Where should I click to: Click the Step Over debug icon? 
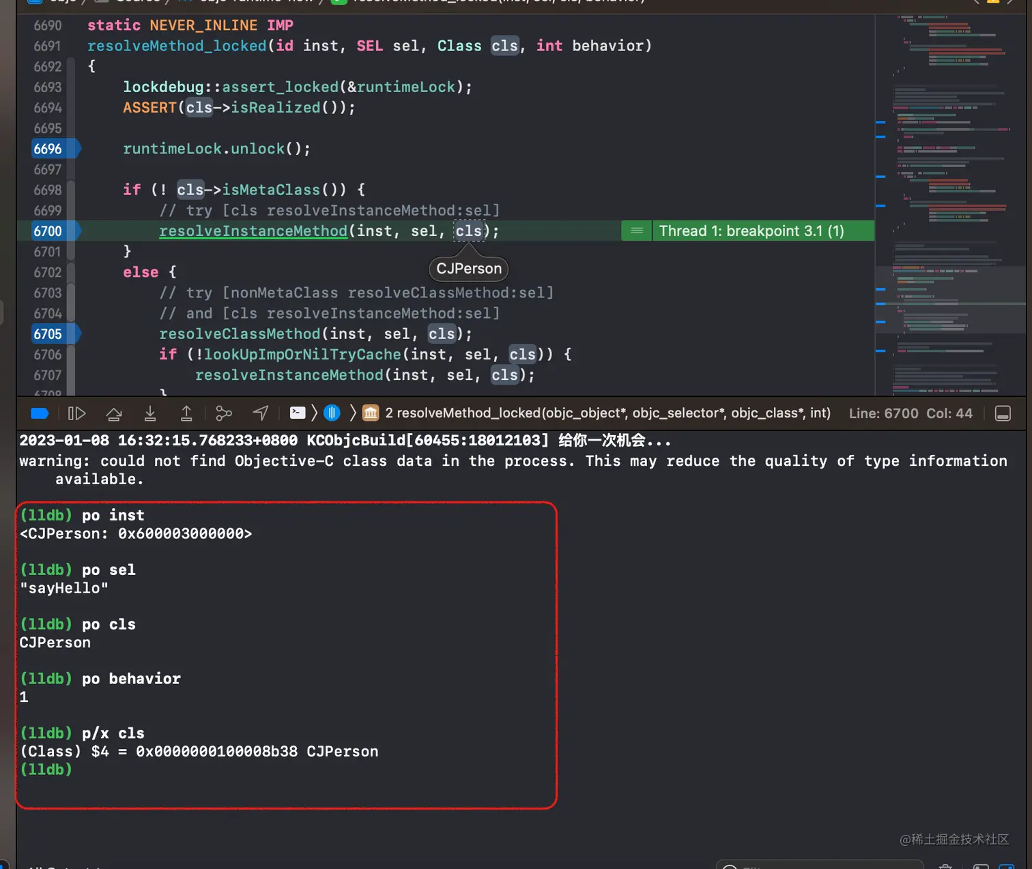(114, 413)
